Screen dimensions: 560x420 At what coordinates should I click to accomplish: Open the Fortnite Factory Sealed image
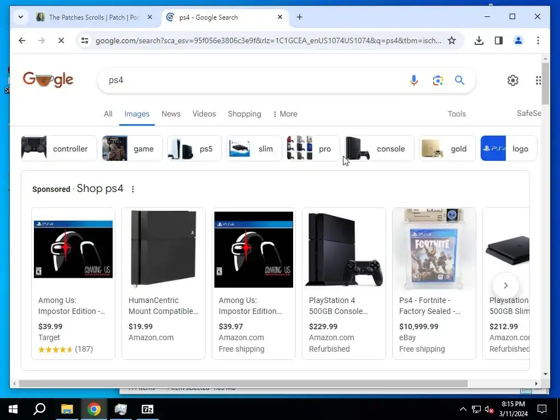coord(434,249)
